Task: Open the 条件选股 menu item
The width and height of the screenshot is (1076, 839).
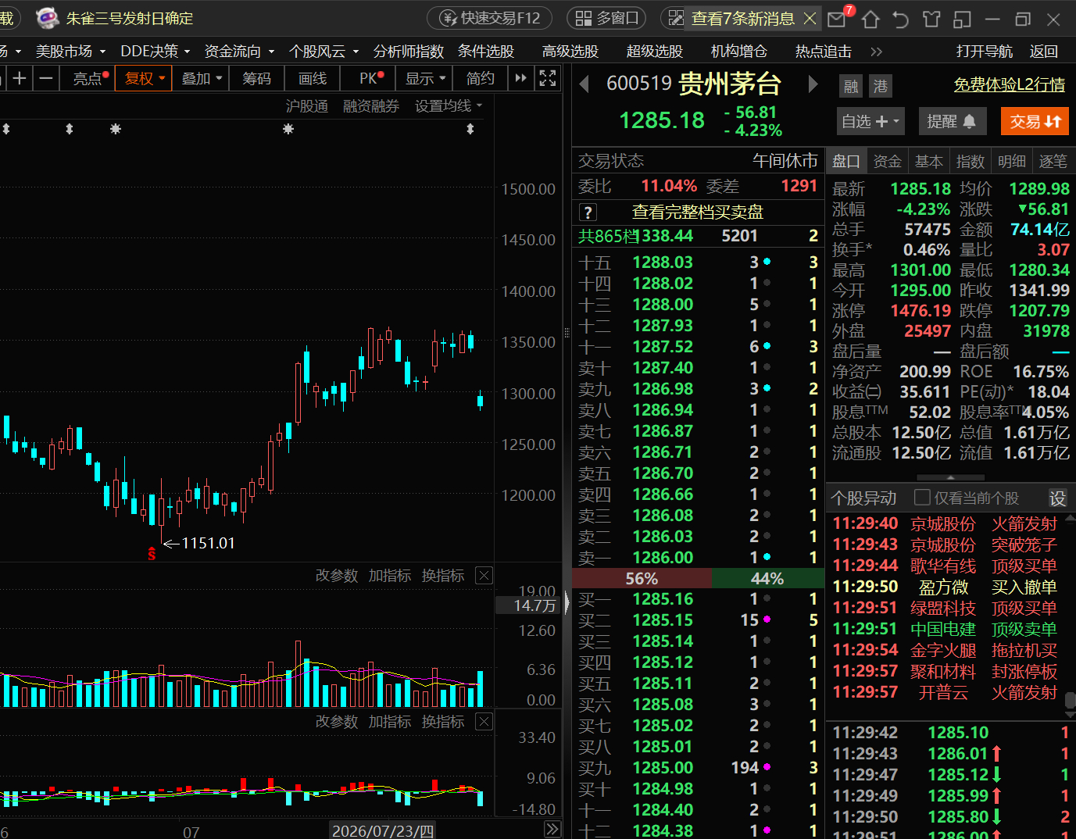Action: (x=486, y=52)
